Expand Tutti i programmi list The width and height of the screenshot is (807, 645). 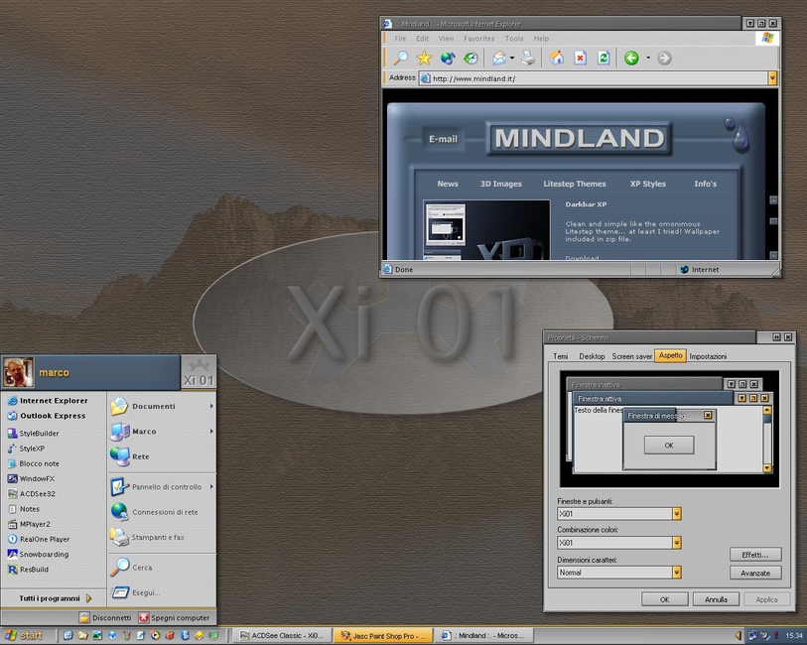point(55,598)
